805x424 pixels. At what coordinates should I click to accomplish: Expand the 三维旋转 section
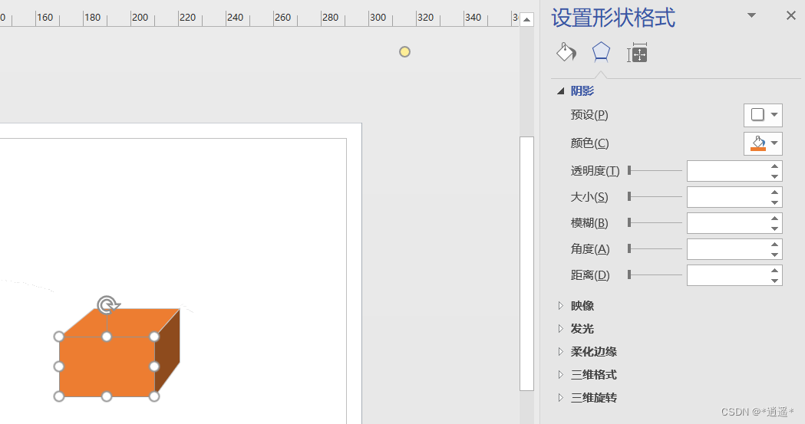coord(561,397)
